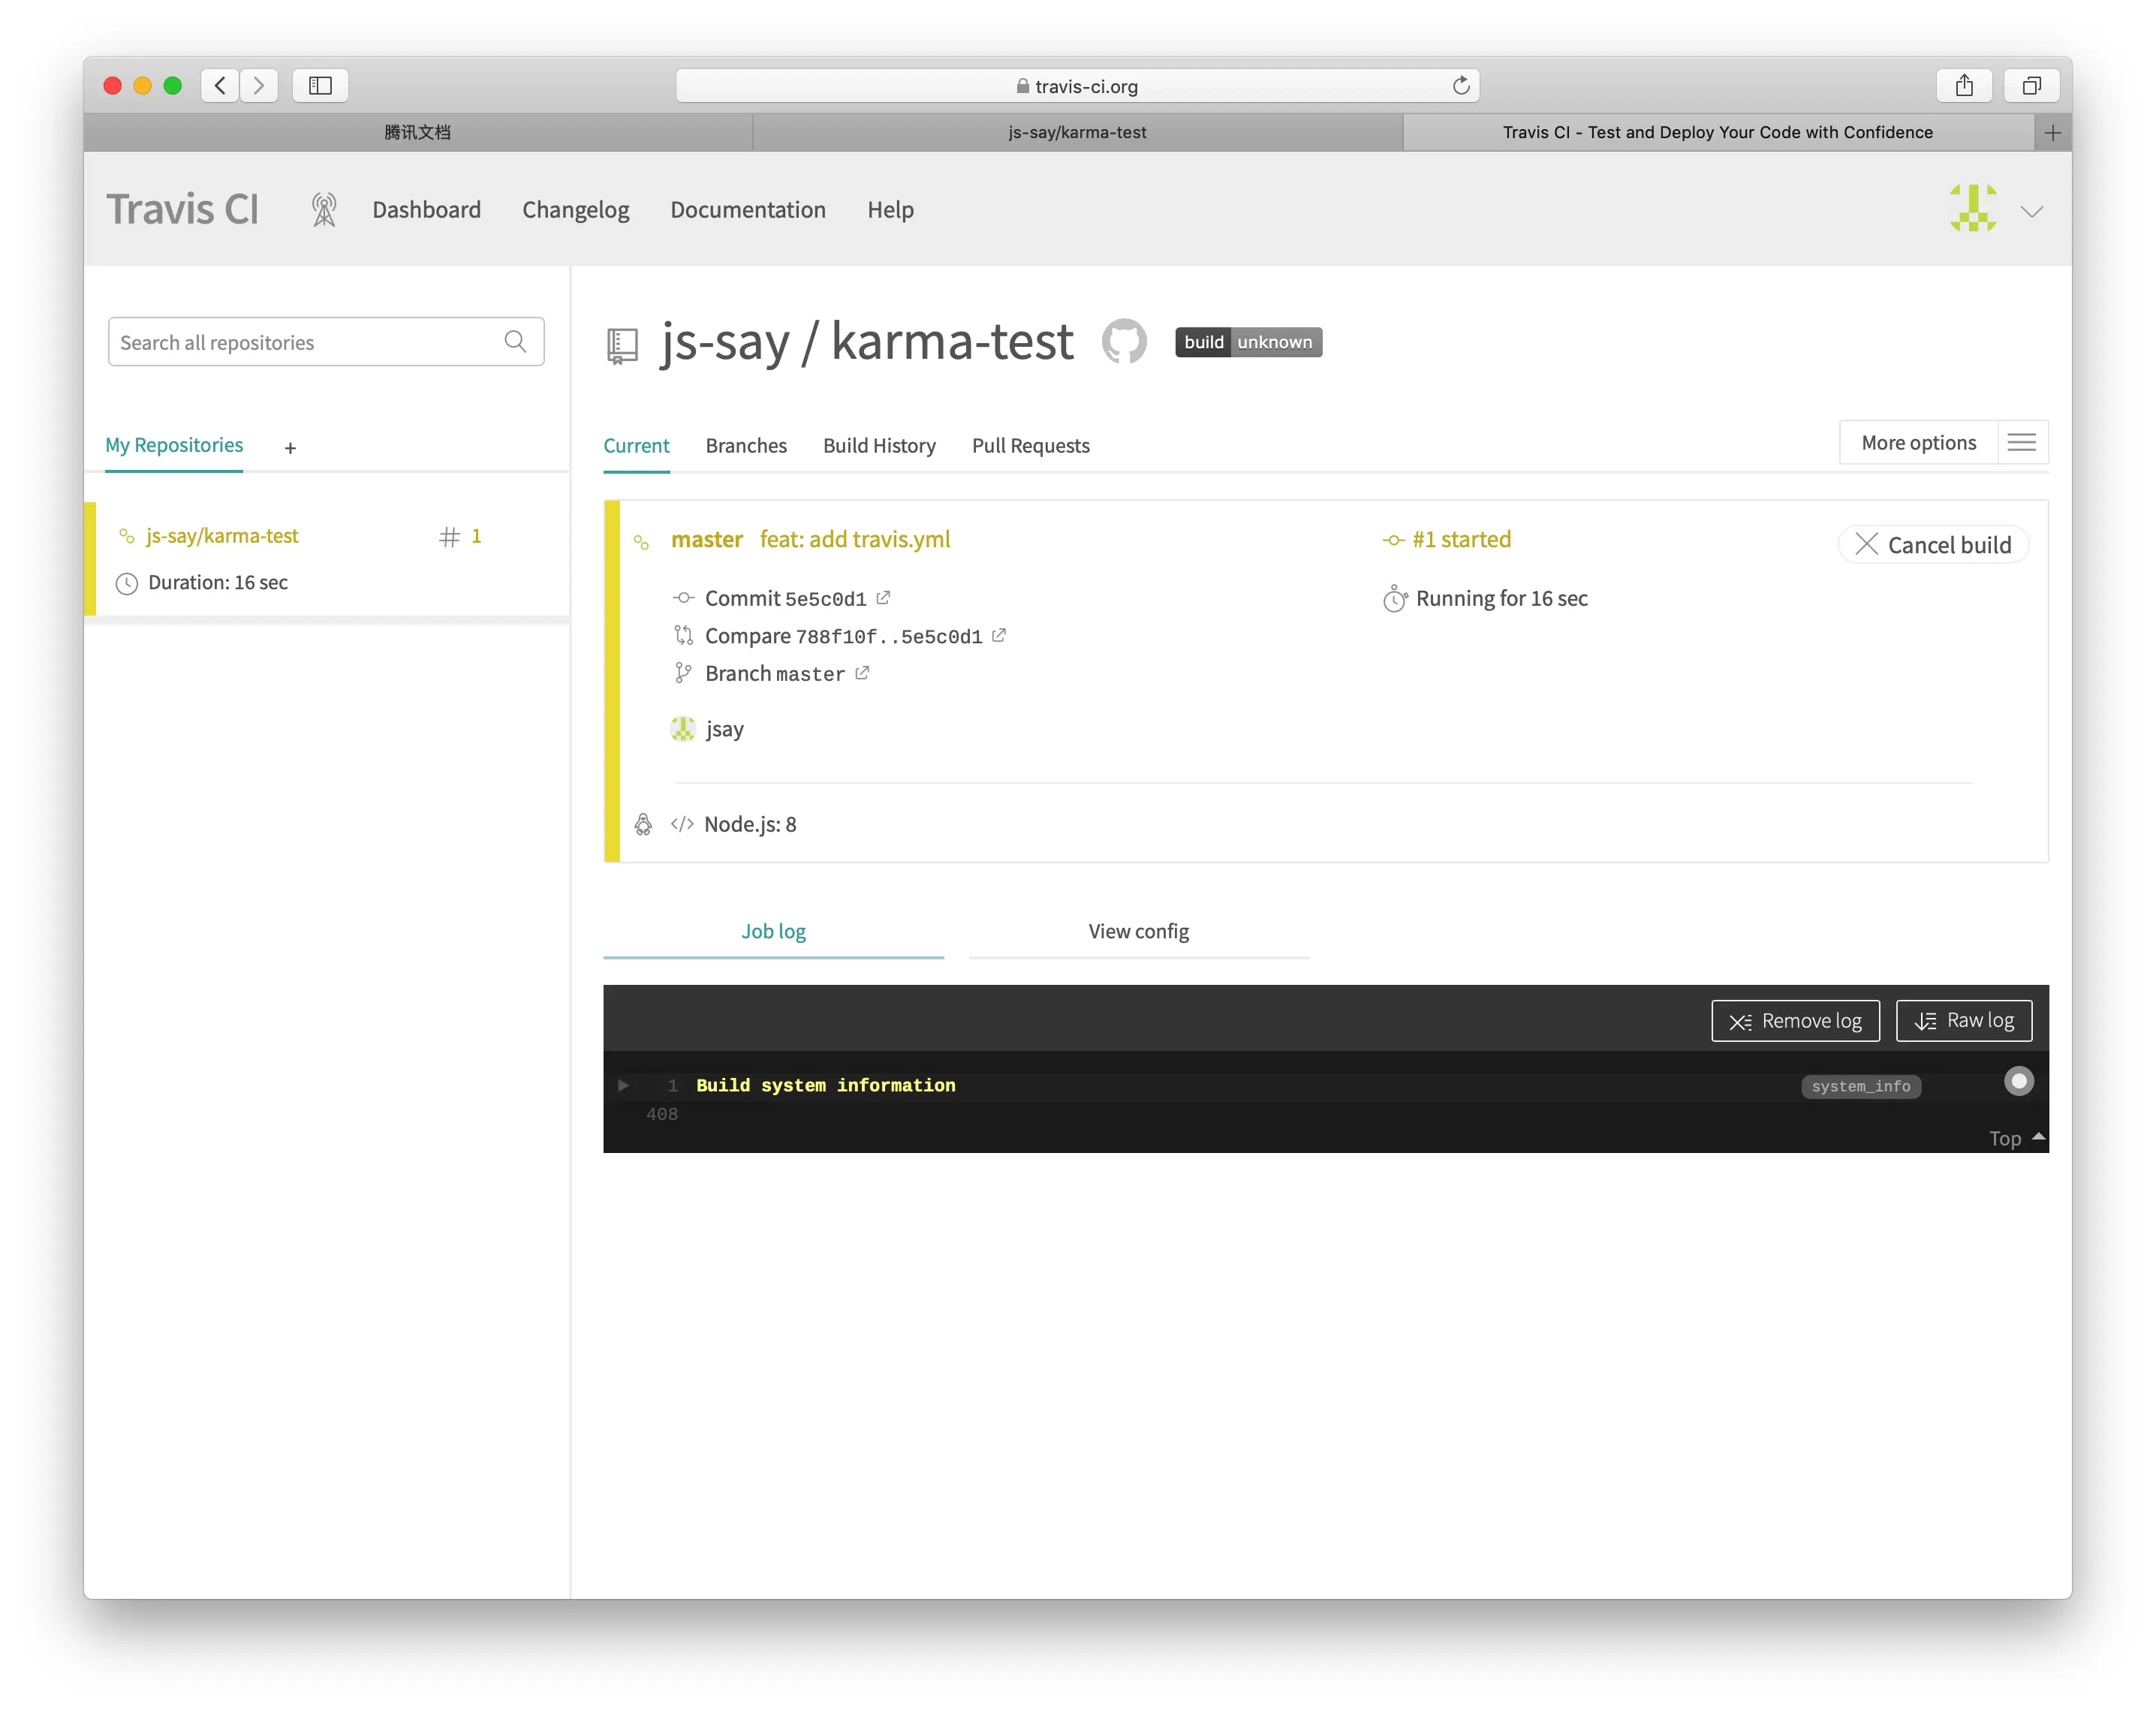Show all tabs with Safari tab overview icon
The image size is (2156, 1710).
click(2031, 86)
